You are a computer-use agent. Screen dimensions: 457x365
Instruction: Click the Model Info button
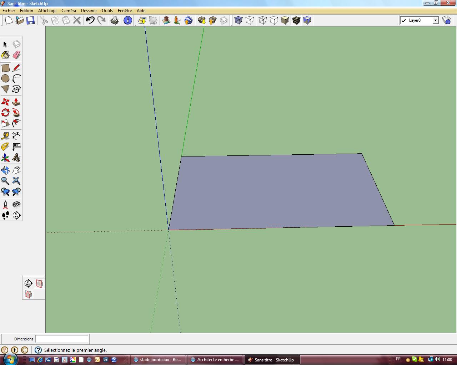127,20
